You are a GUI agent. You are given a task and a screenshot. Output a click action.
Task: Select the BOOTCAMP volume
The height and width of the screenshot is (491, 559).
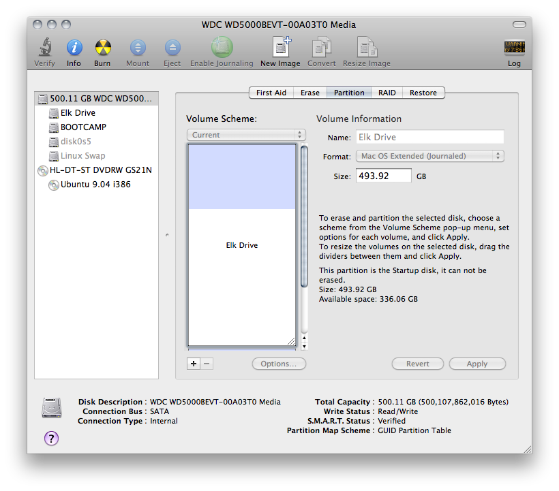pos(97,127)
